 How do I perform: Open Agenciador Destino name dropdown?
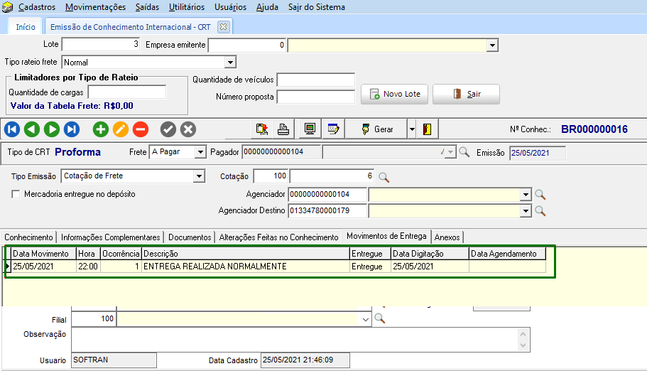coord(526,211)
